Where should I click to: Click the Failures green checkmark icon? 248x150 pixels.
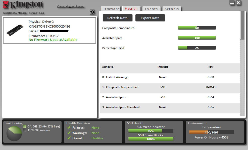click(x=69, y=127)
